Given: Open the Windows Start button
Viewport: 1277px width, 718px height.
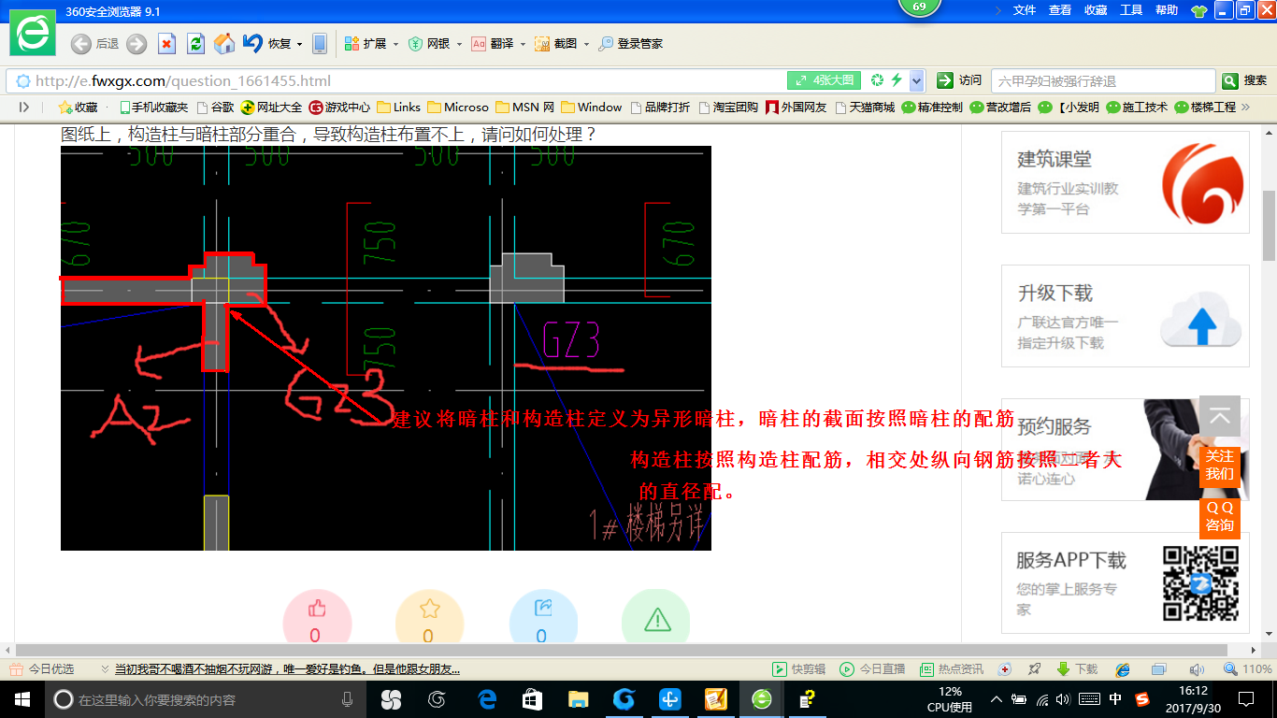Looking at the screenshot, I should pyautogui.click(x=22, y=698).
